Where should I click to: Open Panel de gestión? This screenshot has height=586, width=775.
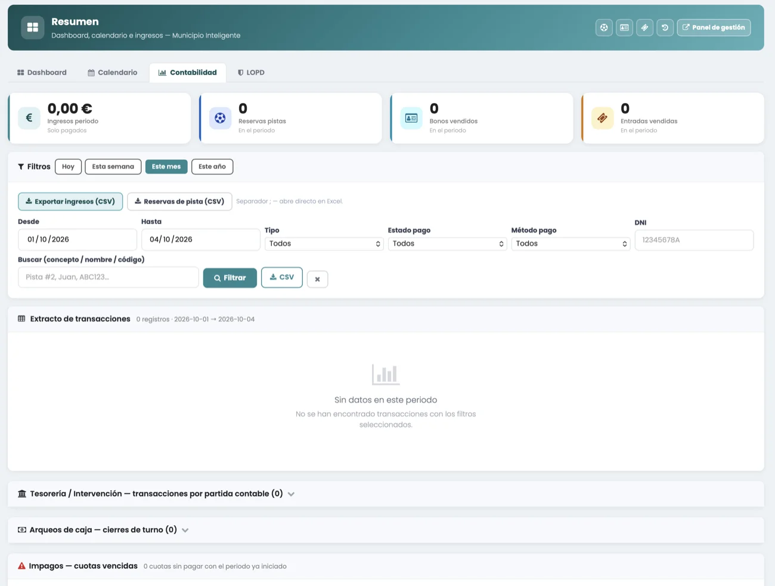tap(714, 27)
